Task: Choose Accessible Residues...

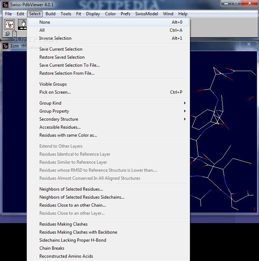Action: coord(108,127)
